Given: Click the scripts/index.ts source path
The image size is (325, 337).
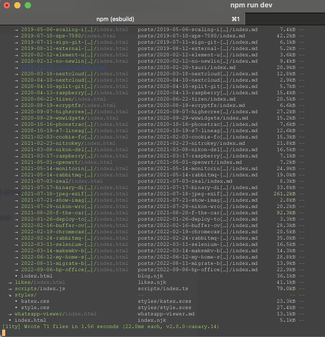Looking at the screenshot, I should [x=162, y=289].
